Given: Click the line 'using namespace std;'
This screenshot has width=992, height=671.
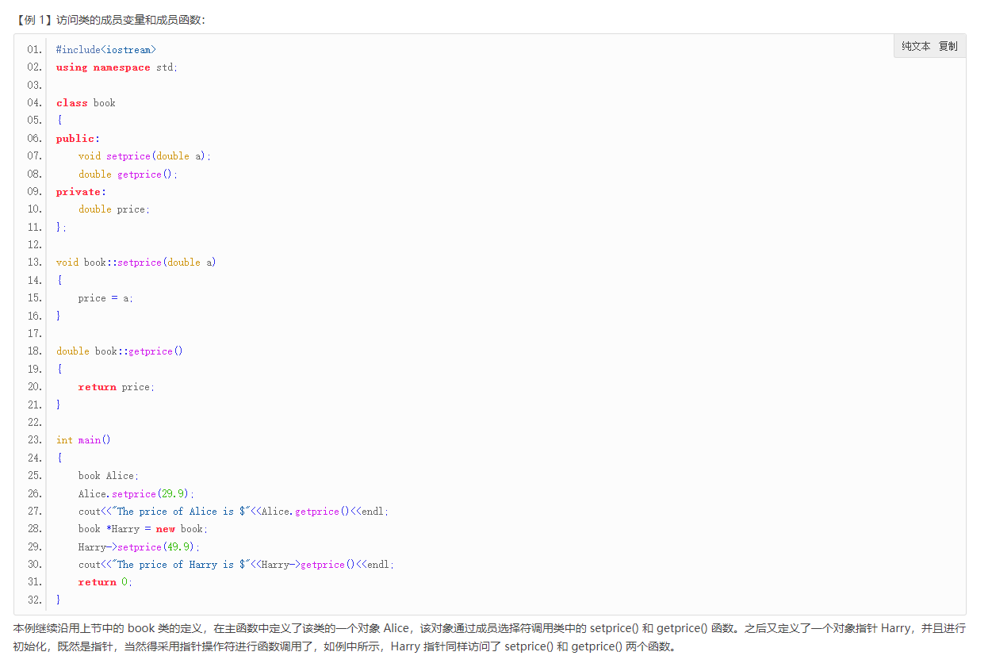Looking at the screenshot, I should point(117,67).
